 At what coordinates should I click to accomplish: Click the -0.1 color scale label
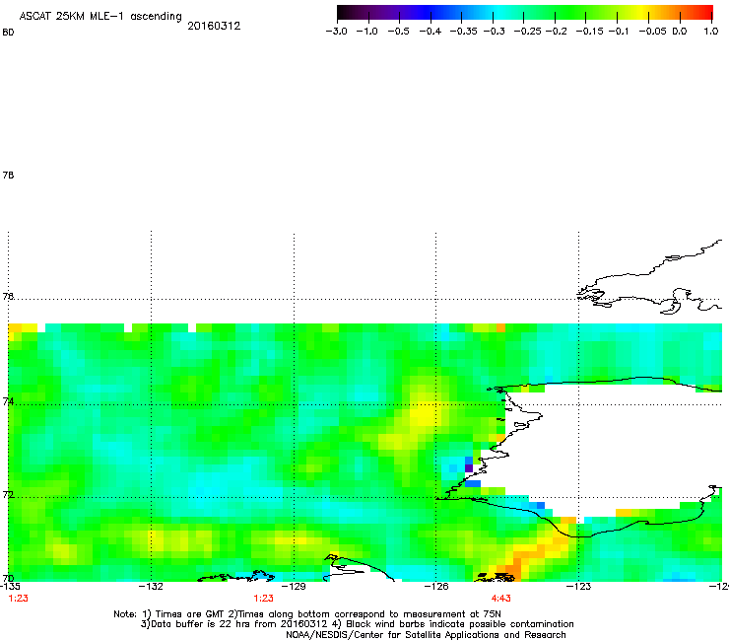point(618,32)
